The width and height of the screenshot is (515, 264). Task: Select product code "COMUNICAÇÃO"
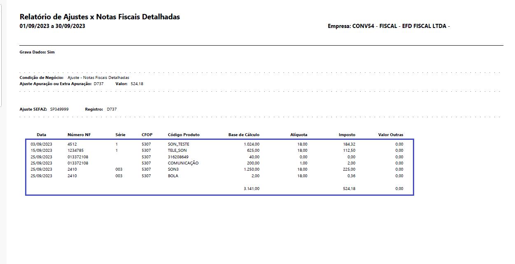pyautogui.click(x=183, y=163)
